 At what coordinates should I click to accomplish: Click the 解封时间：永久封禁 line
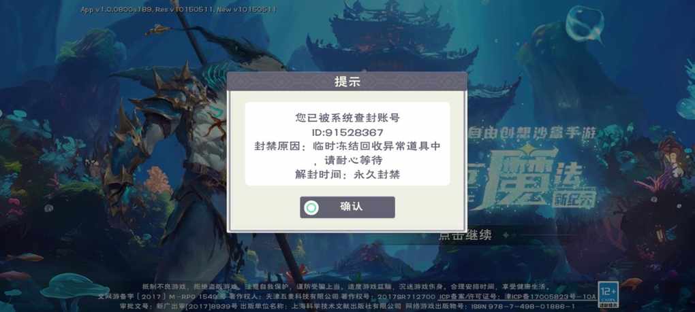347,175
